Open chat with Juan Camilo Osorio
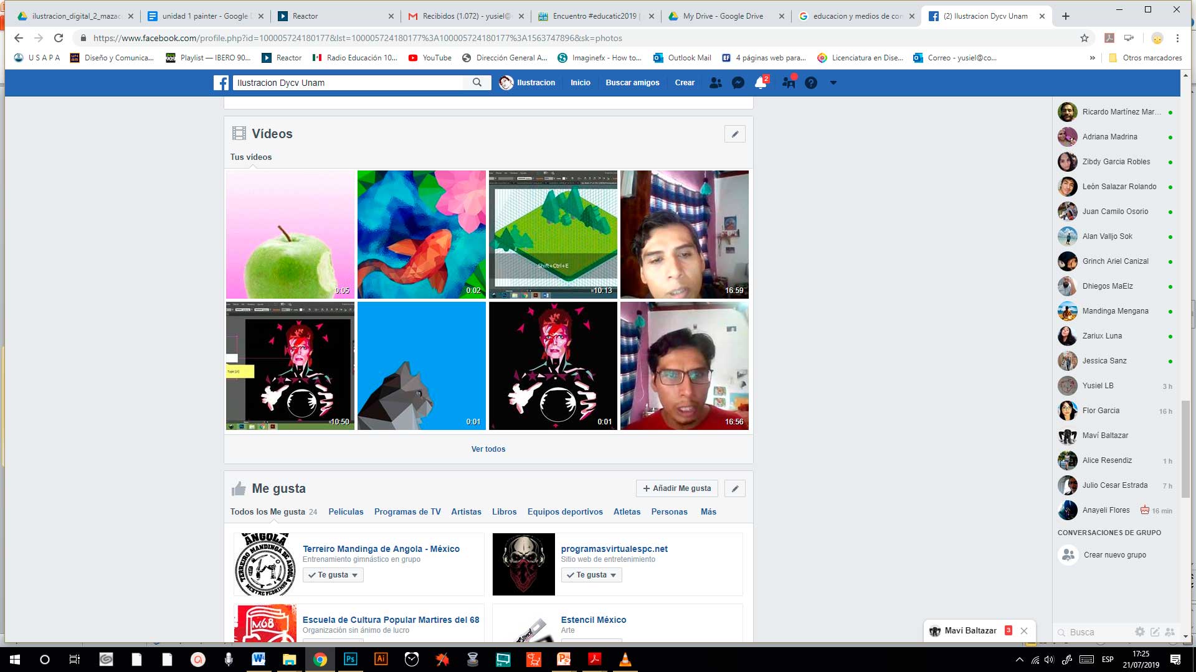The image size is (1196, 672). 1115,212
